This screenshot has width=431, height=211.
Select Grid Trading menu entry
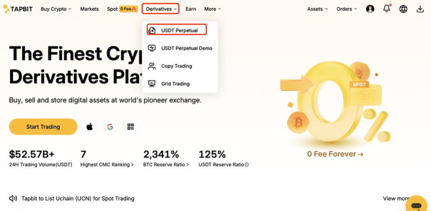point(175,84)
